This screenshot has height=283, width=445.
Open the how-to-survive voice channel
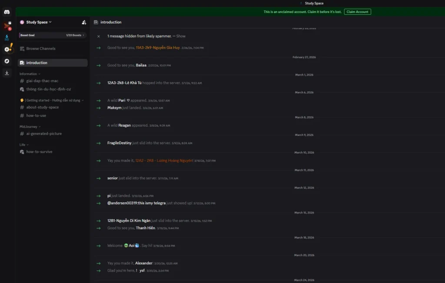39,151
